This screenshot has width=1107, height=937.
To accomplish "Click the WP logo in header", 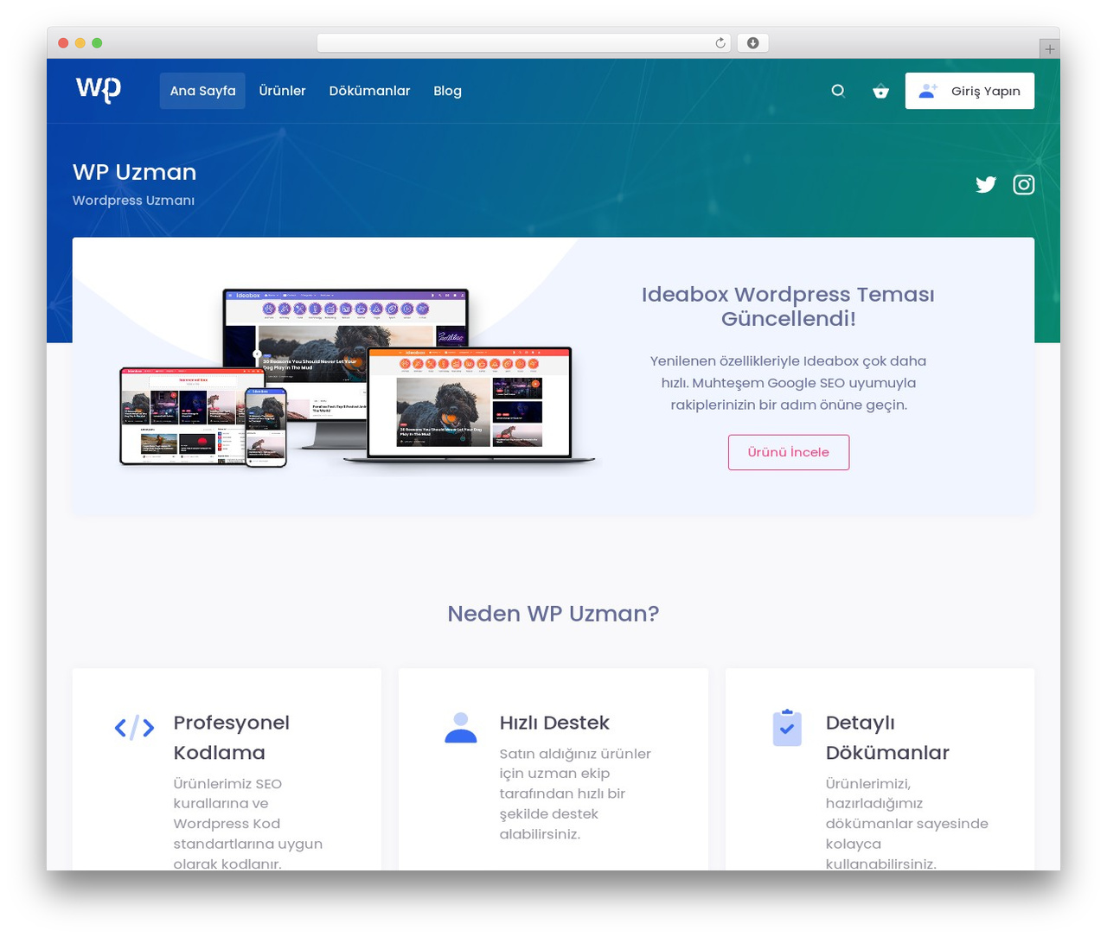I will click(99, 90).
